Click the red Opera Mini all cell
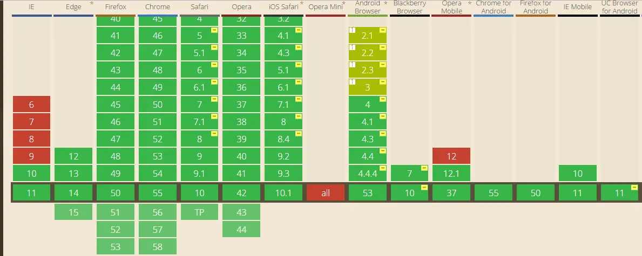This screenshot has width=642, height=256. [326, 192]
